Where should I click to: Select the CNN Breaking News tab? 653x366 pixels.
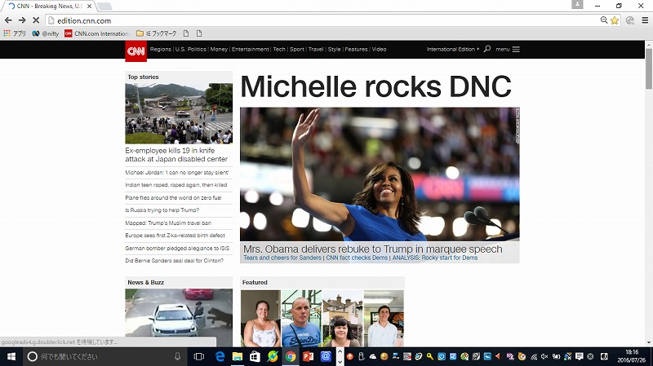click(x=48, y=7)
